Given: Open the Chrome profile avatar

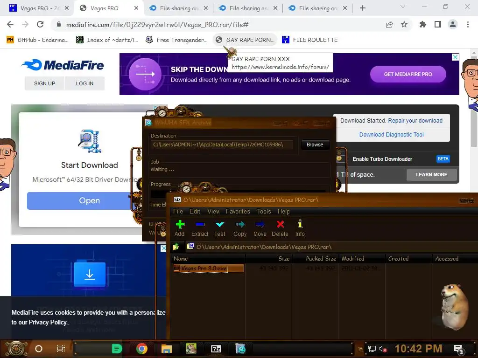Looking at the screenshot, I should [x=453, y=24].
